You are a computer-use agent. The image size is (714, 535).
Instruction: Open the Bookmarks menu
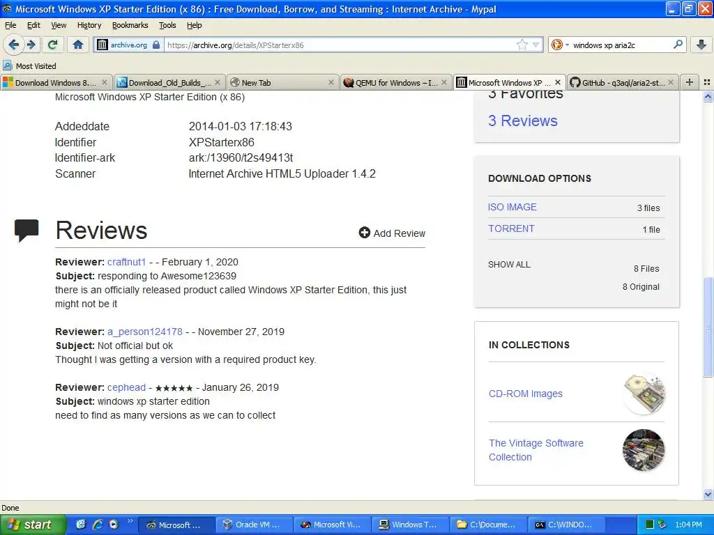click(x=130, y=26)
